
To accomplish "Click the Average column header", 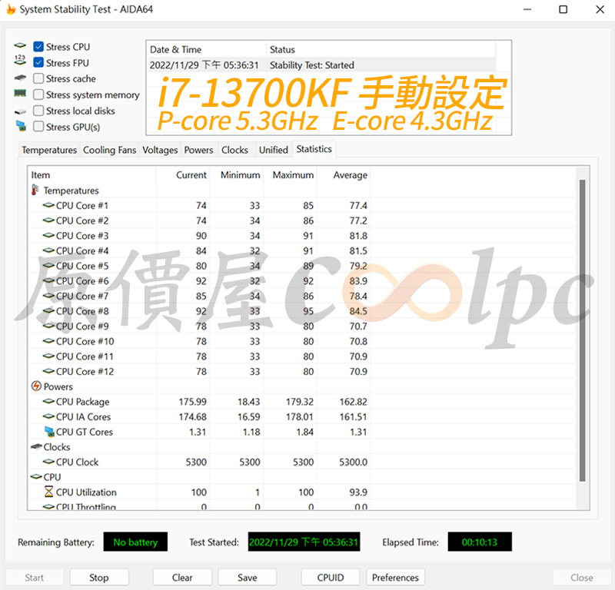I will 344,175.
